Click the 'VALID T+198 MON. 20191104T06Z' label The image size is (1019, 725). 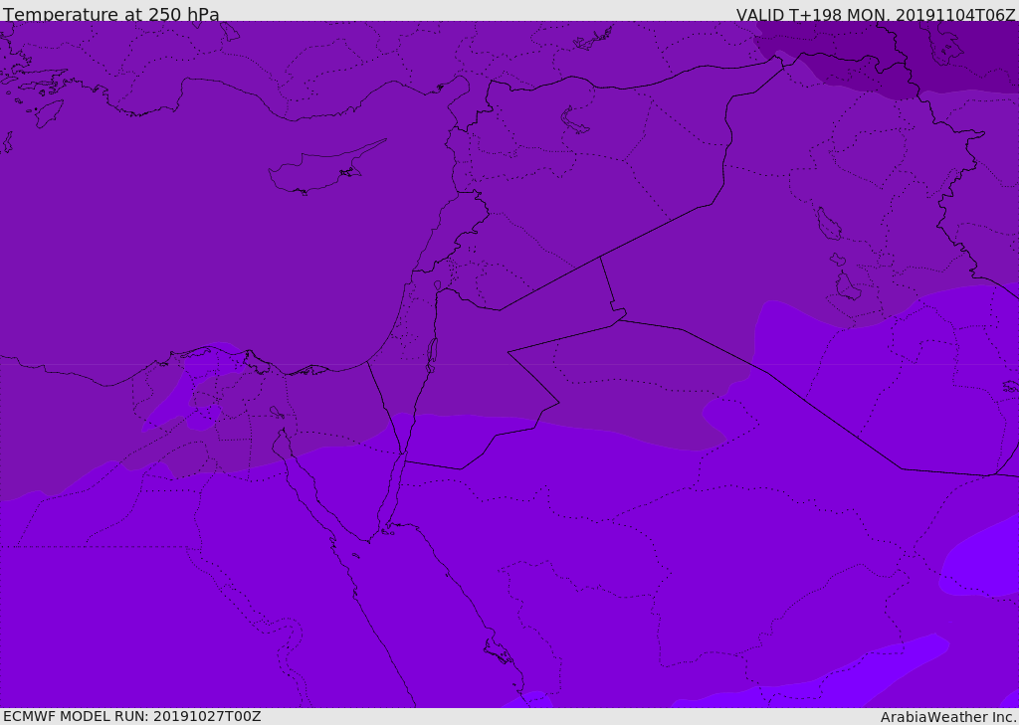(x=876, y=14)
